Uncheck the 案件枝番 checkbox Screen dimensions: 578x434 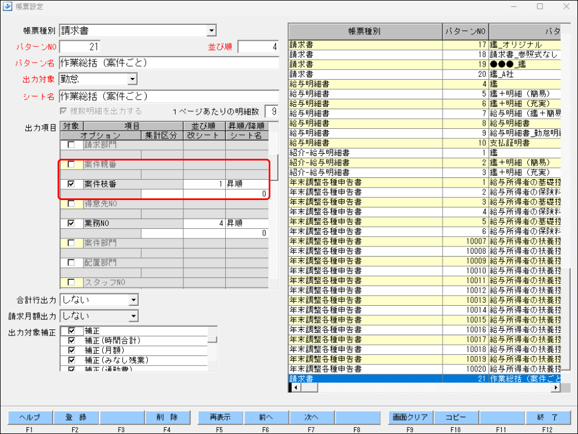[71, 184]
